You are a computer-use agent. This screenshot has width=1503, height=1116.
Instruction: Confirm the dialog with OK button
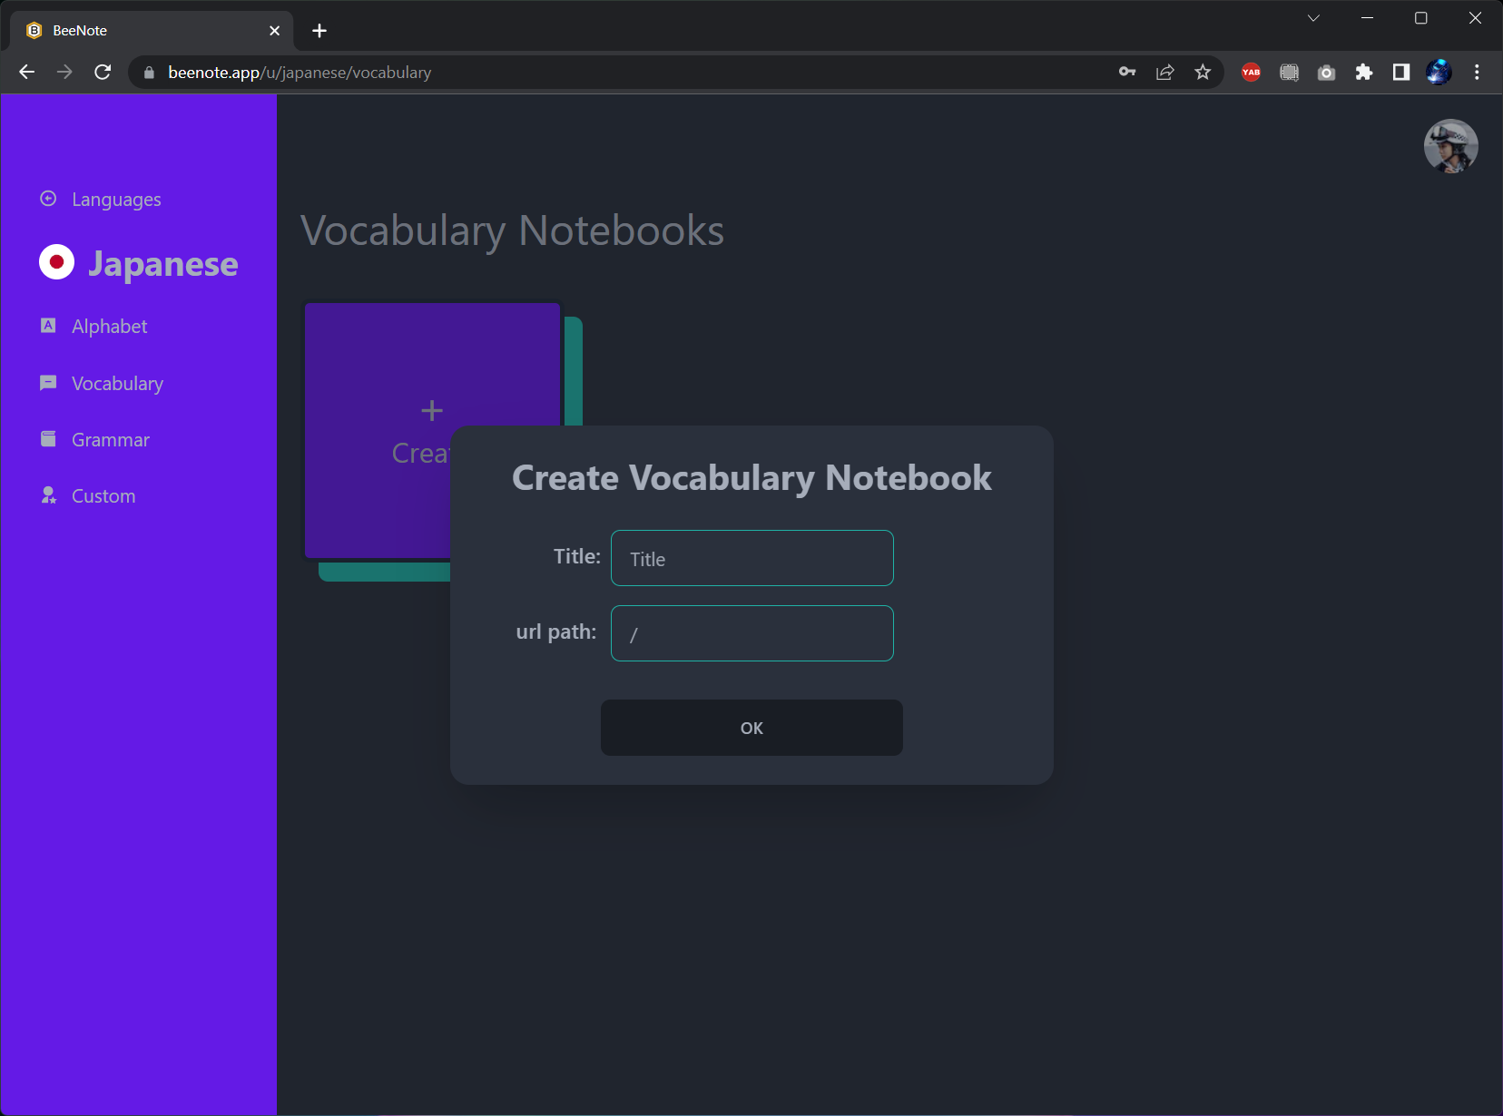point(751,728)
